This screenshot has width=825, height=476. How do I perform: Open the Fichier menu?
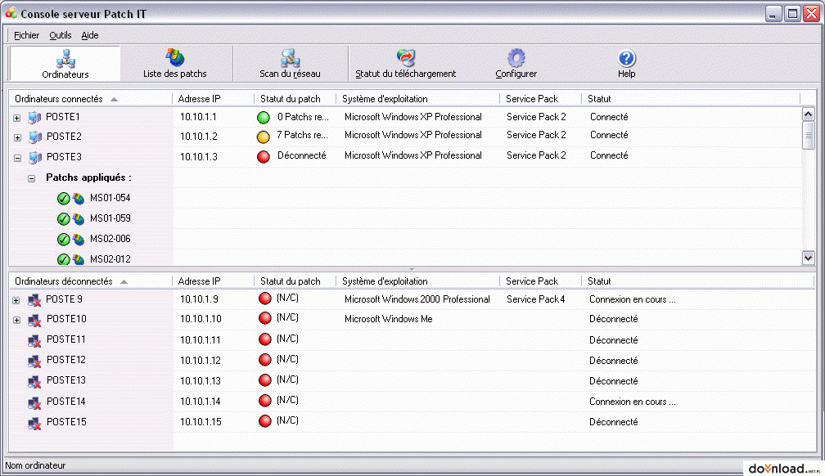(x=26, y=35)
